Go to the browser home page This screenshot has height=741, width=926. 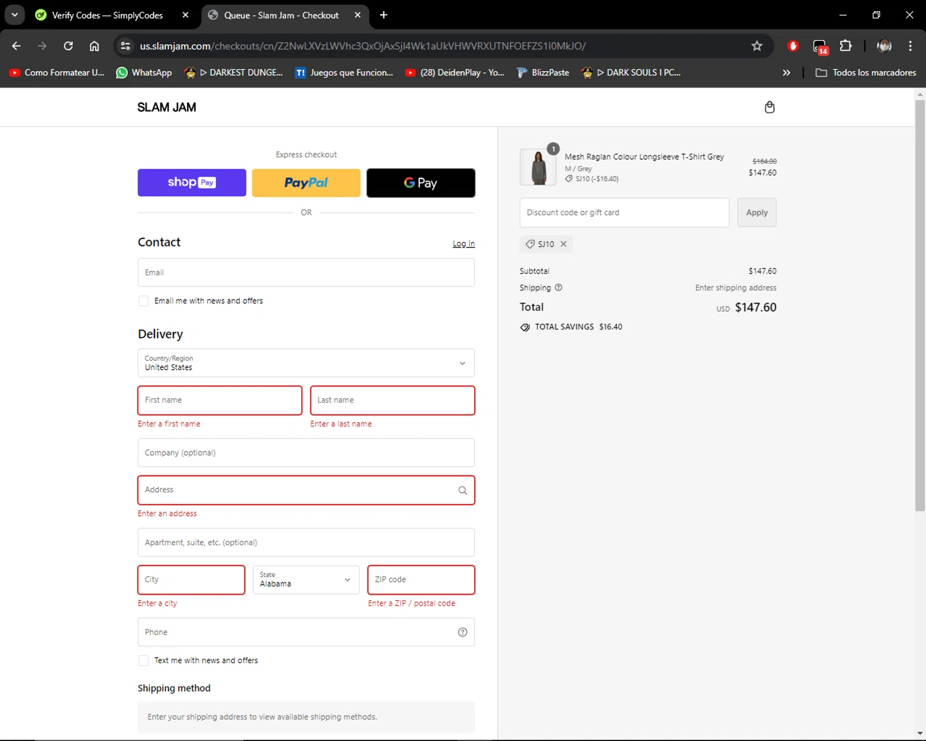tap(94, 46)
